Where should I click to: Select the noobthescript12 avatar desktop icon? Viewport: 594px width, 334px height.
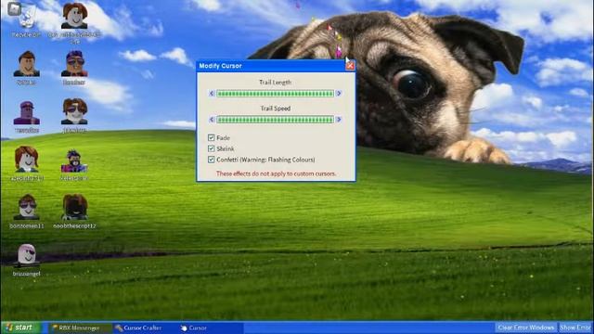(x=74, y=211)
